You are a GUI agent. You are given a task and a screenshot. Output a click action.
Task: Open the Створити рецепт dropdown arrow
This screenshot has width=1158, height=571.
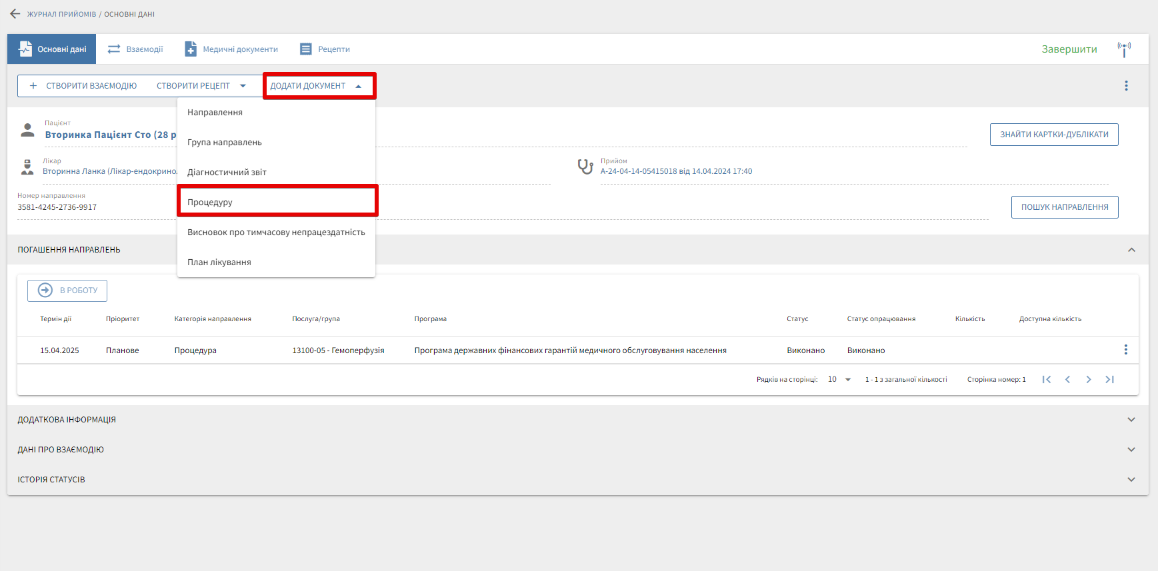pos(243,86)
